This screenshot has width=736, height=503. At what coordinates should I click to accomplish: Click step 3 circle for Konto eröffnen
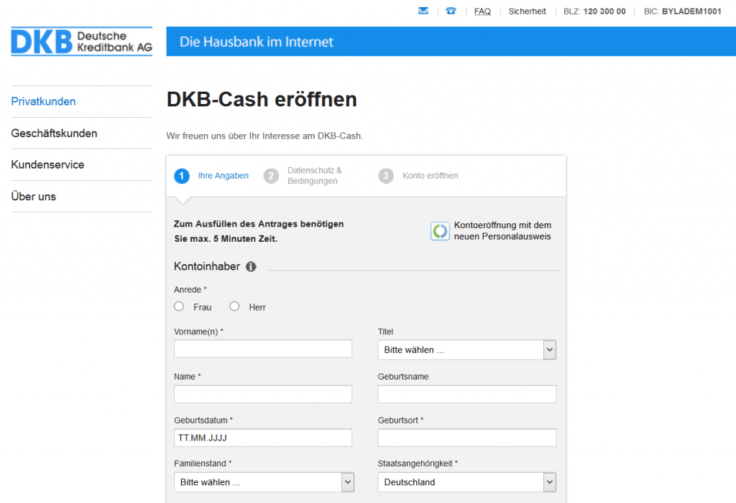pyautogui.click(x=386, y=176)
